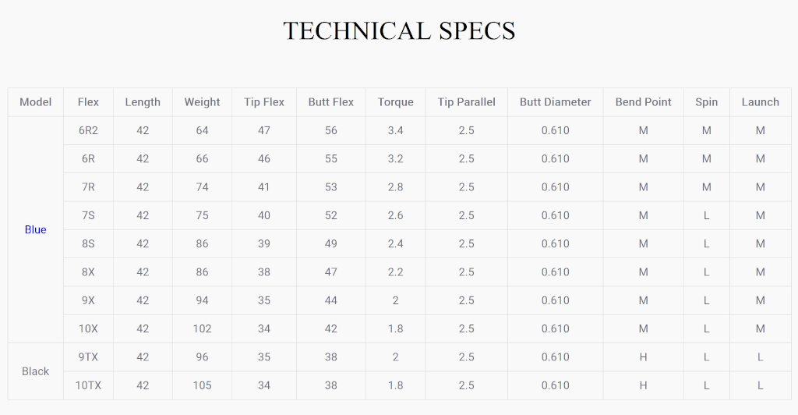The height and width of the screenshot is (415, 798).
Task: Click the Length column header
Action: point(143,102)
